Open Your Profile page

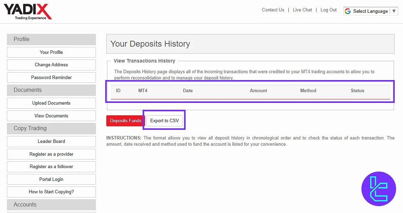tap(51, 52)
